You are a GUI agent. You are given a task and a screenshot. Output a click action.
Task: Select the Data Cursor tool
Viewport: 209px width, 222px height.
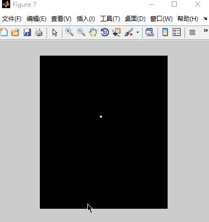117,32
